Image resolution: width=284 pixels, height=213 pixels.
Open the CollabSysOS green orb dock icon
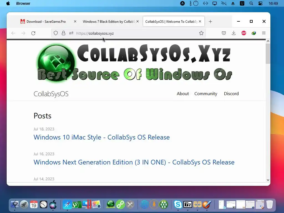tap(111, 204)
